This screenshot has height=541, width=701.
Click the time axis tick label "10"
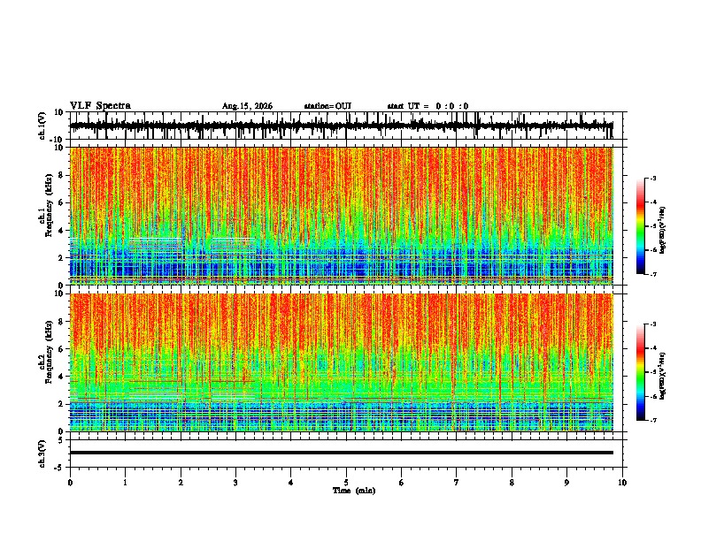[x=622, y=483]
